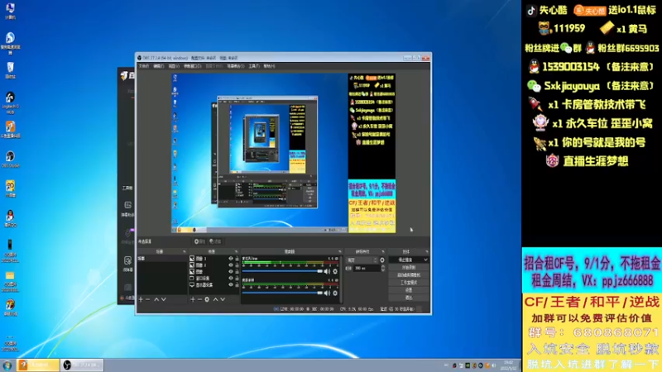Expand the 停止推流 dropdown arrow
Viewport: 662px width, 372px height.
click(425, 260)
